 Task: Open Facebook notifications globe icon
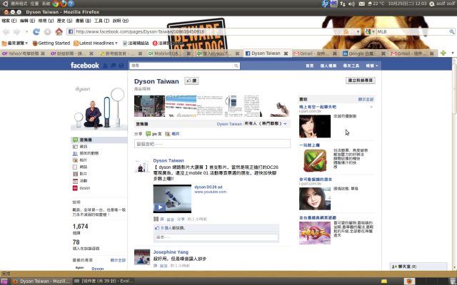pyautogui.click(x=121, y=66)
